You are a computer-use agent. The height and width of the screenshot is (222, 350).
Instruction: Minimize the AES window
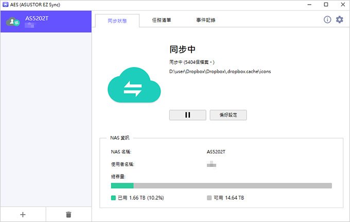(x=309, y=5)
